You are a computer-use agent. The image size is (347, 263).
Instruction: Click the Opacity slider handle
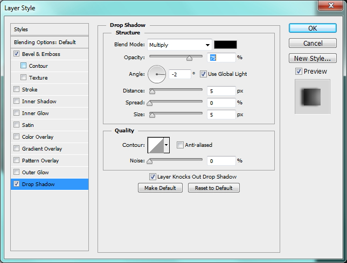coord(189,58)
